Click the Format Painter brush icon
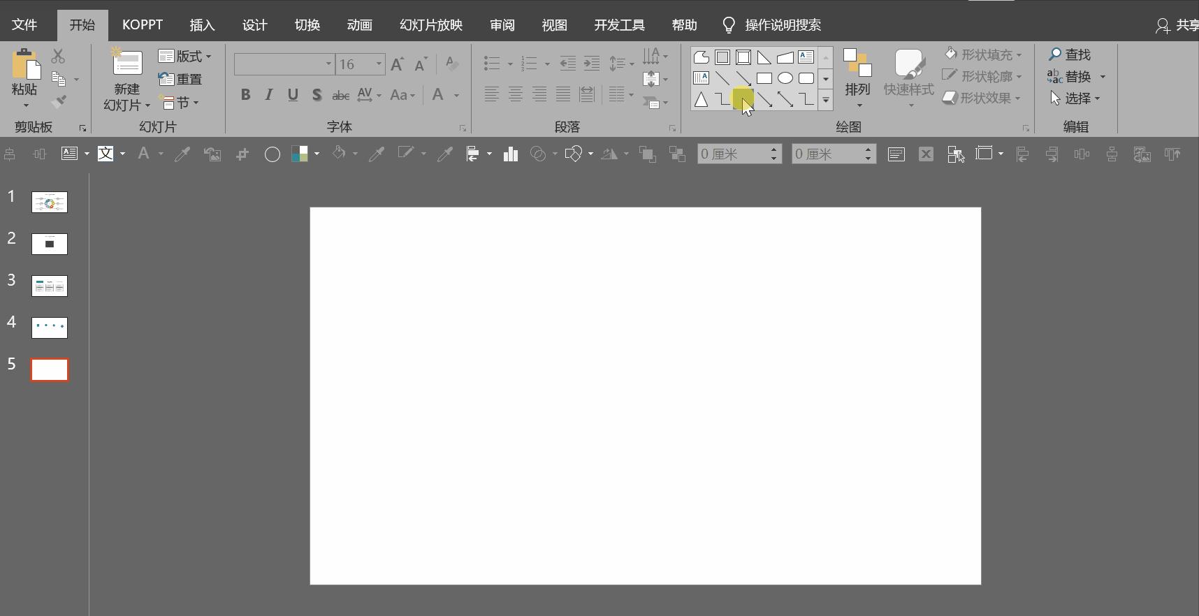The width and height of the screenshot is (1199, 616). click(59, 102)
